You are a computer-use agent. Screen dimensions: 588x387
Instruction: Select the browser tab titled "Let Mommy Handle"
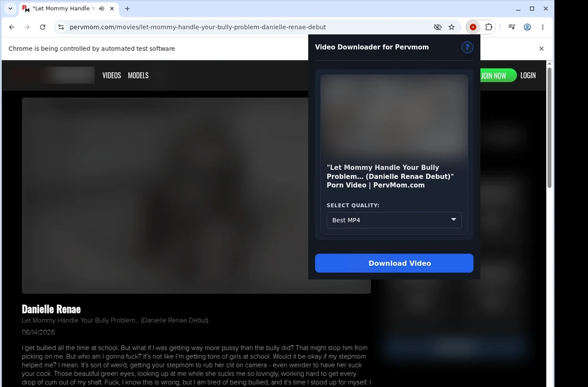tap(70, 9)
